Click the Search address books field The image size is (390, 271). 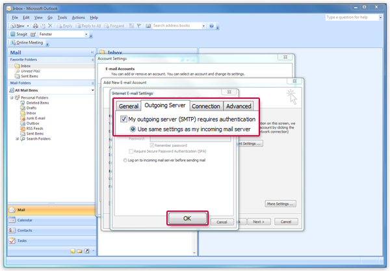coord(177,25)
